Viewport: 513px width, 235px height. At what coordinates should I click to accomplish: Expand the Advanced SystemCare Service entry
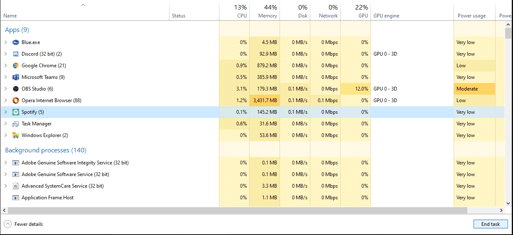pos(6,186)
